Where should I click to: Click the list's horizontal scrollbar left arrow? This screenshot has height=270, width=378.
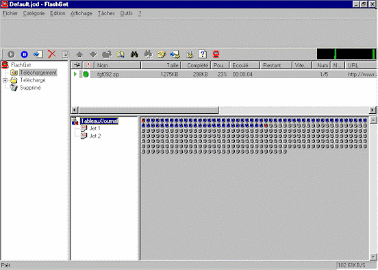[x=75, y=110]
